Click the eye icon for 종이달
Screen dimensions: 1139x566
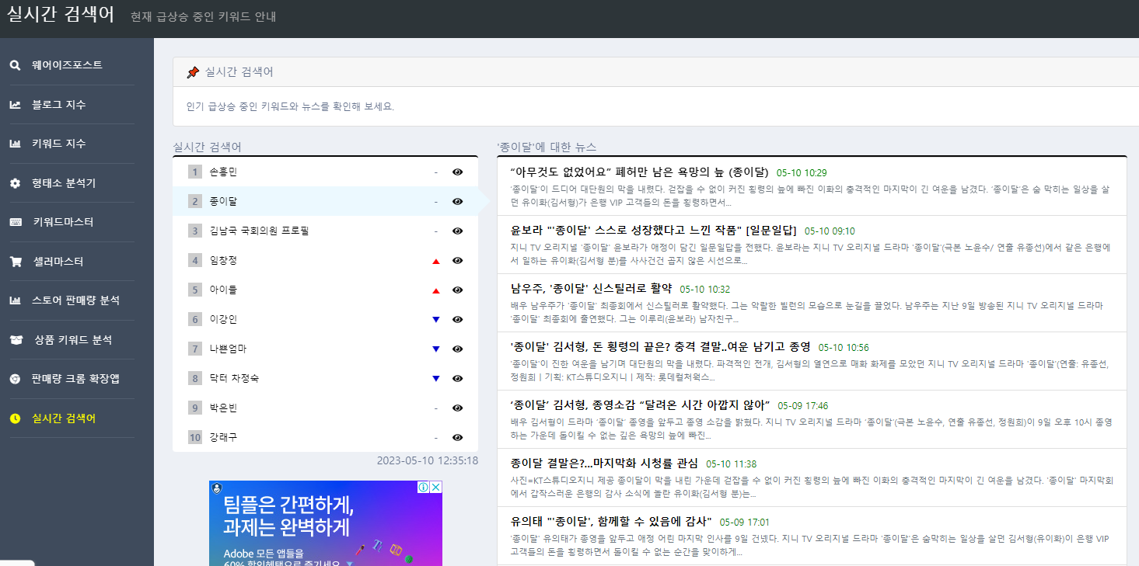[x=458, y=201]
